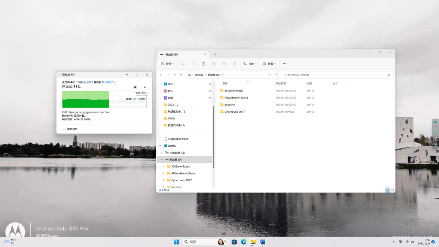Click 新加卷 (D:) in the address breadcrumb
The height and width of the screenshot is (247, 439).
pyautogui.click(x=214, y=75)
